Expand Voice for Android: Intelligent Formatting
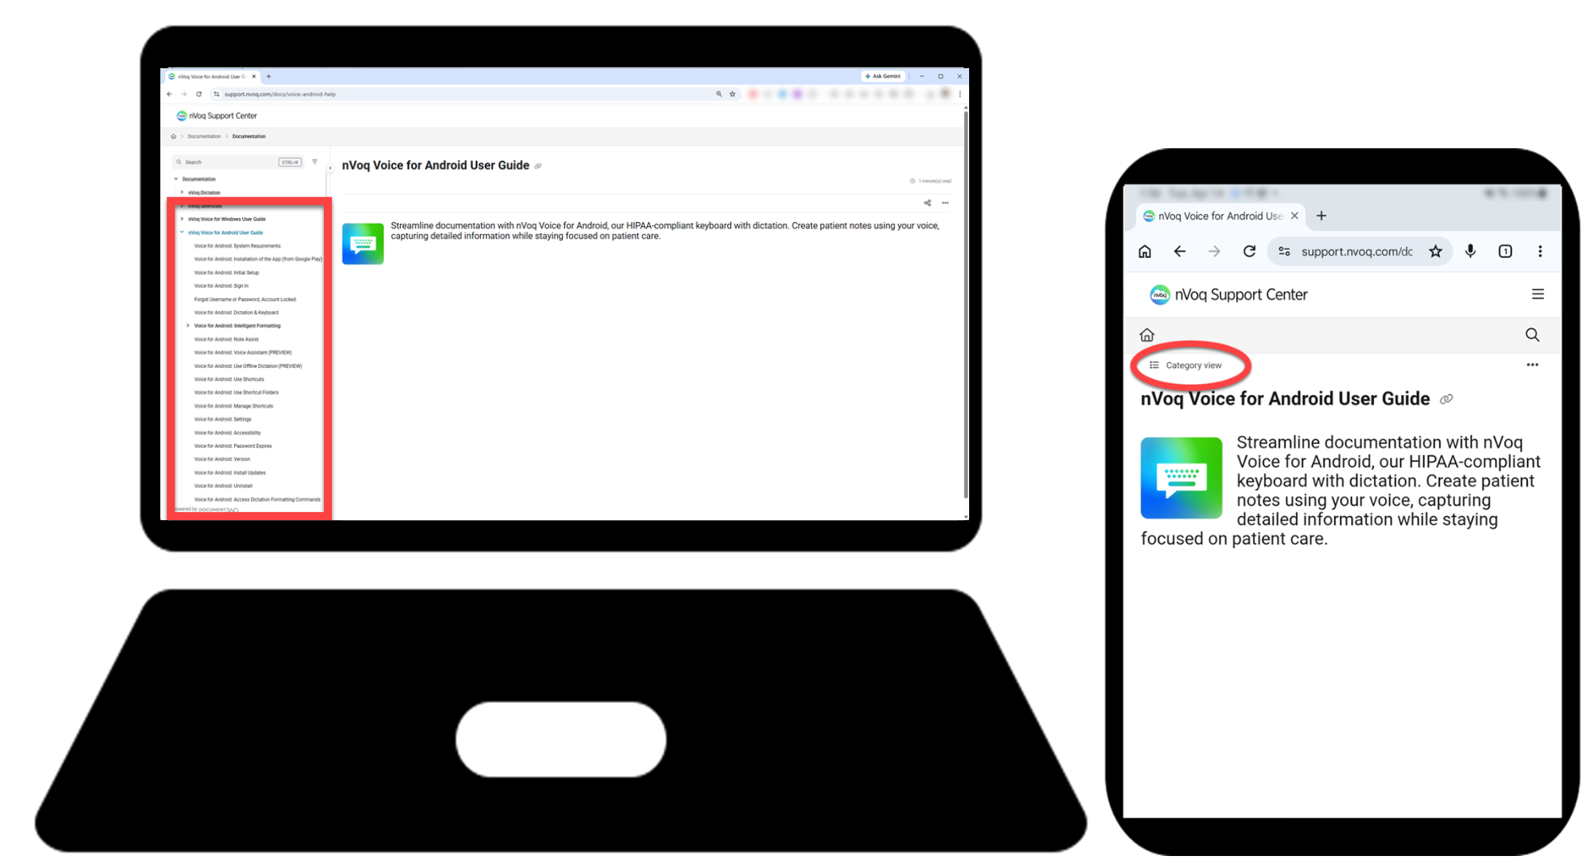Viewport: 1588px width, 864px height. click(x=189, y=325)
